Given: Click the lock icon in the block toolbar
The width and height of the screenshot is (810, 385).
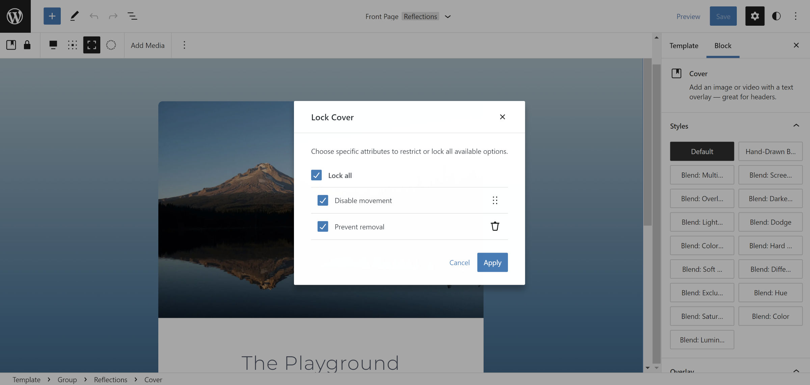Looking at the screenshot, I should coord(27,45).
